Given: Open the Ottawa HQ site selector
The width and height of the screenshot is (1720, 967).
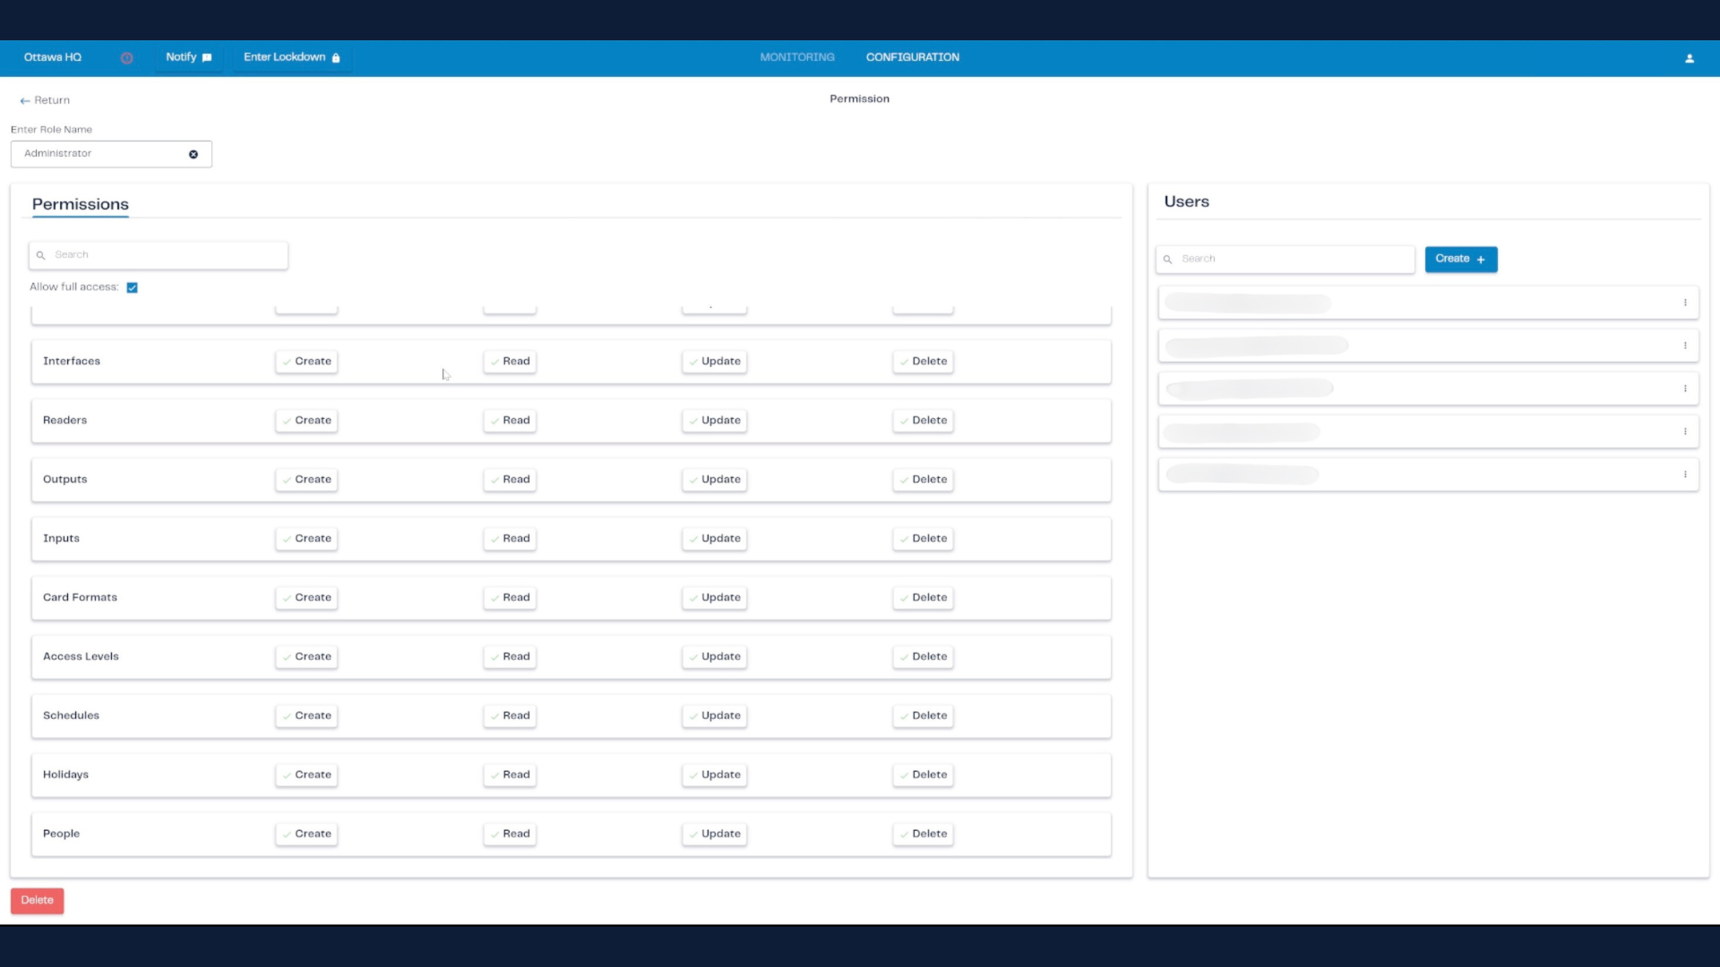Looking at the screenshot, I should 53,57.
